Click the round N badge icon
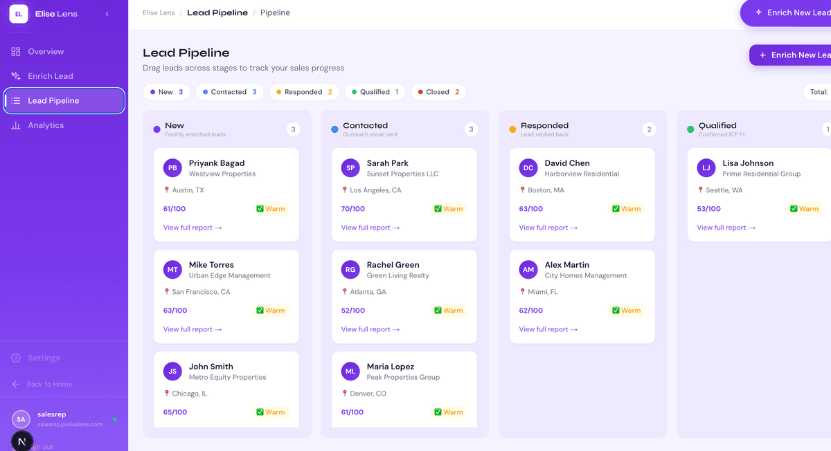 pyautogui.click(x=22, y=441)
